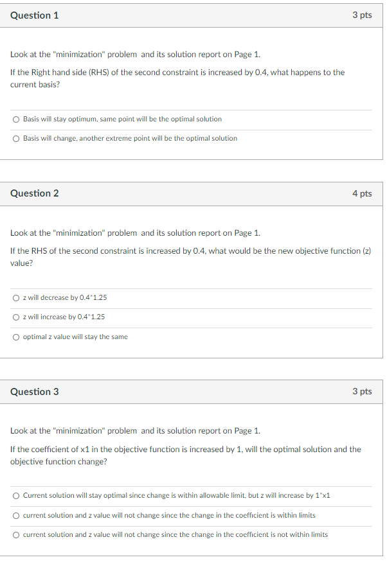
Task: Pick answer saying z will increase by 1*x1
Action: point(15,495)
